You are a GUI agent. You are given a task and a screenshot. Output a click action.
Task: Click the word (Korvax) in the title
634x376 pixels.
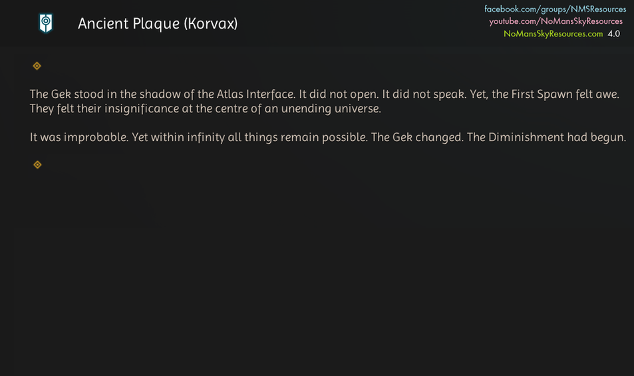[x=209, y=23]
